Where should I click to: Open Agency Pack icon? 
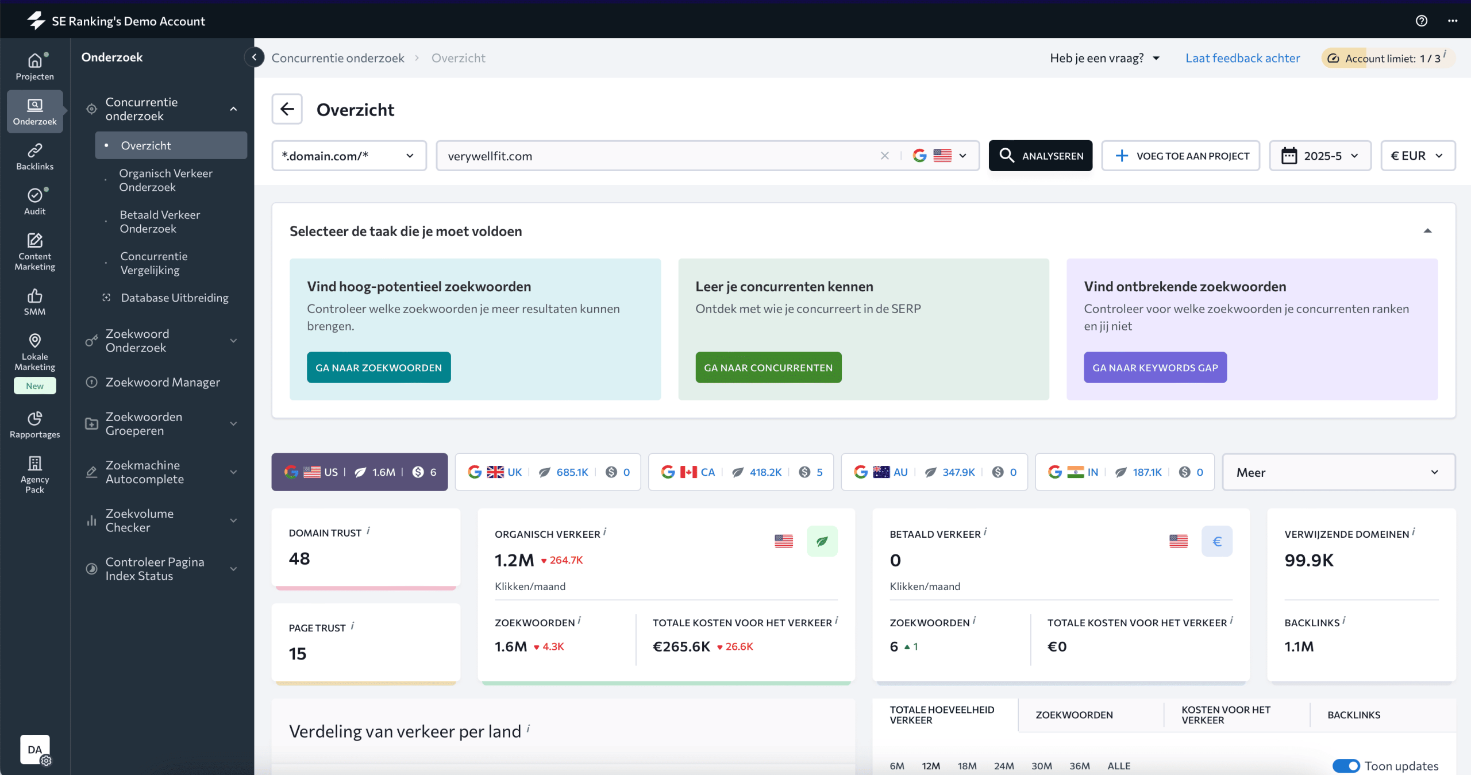point(34,463)
